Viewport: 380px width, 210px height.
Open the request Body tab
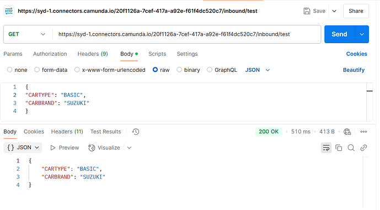point(129,54)
